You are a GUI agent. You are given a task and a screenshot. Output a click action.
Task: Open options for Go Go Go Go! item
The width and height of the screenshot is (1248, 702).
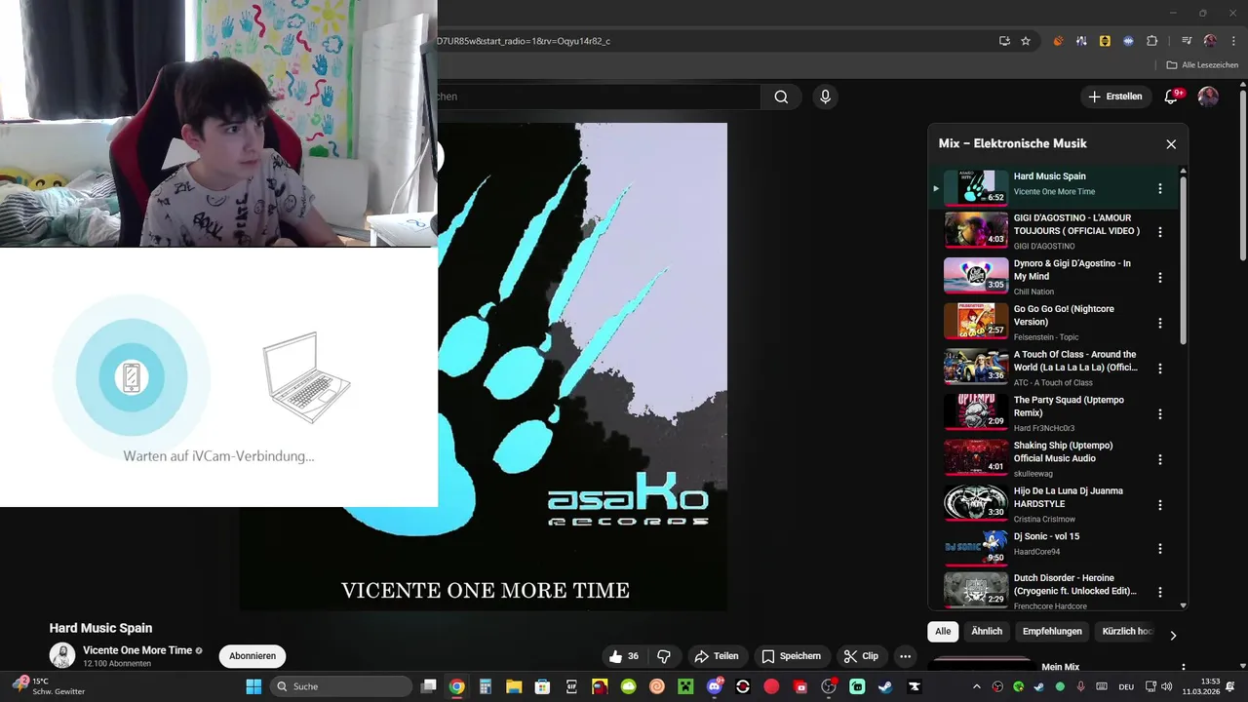coord(1160,323)
